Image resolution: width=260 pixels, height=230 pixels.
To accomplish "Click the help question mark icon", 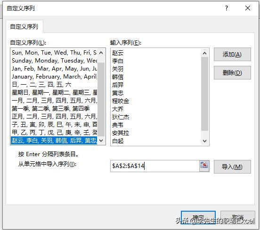I will coord(227,8).
